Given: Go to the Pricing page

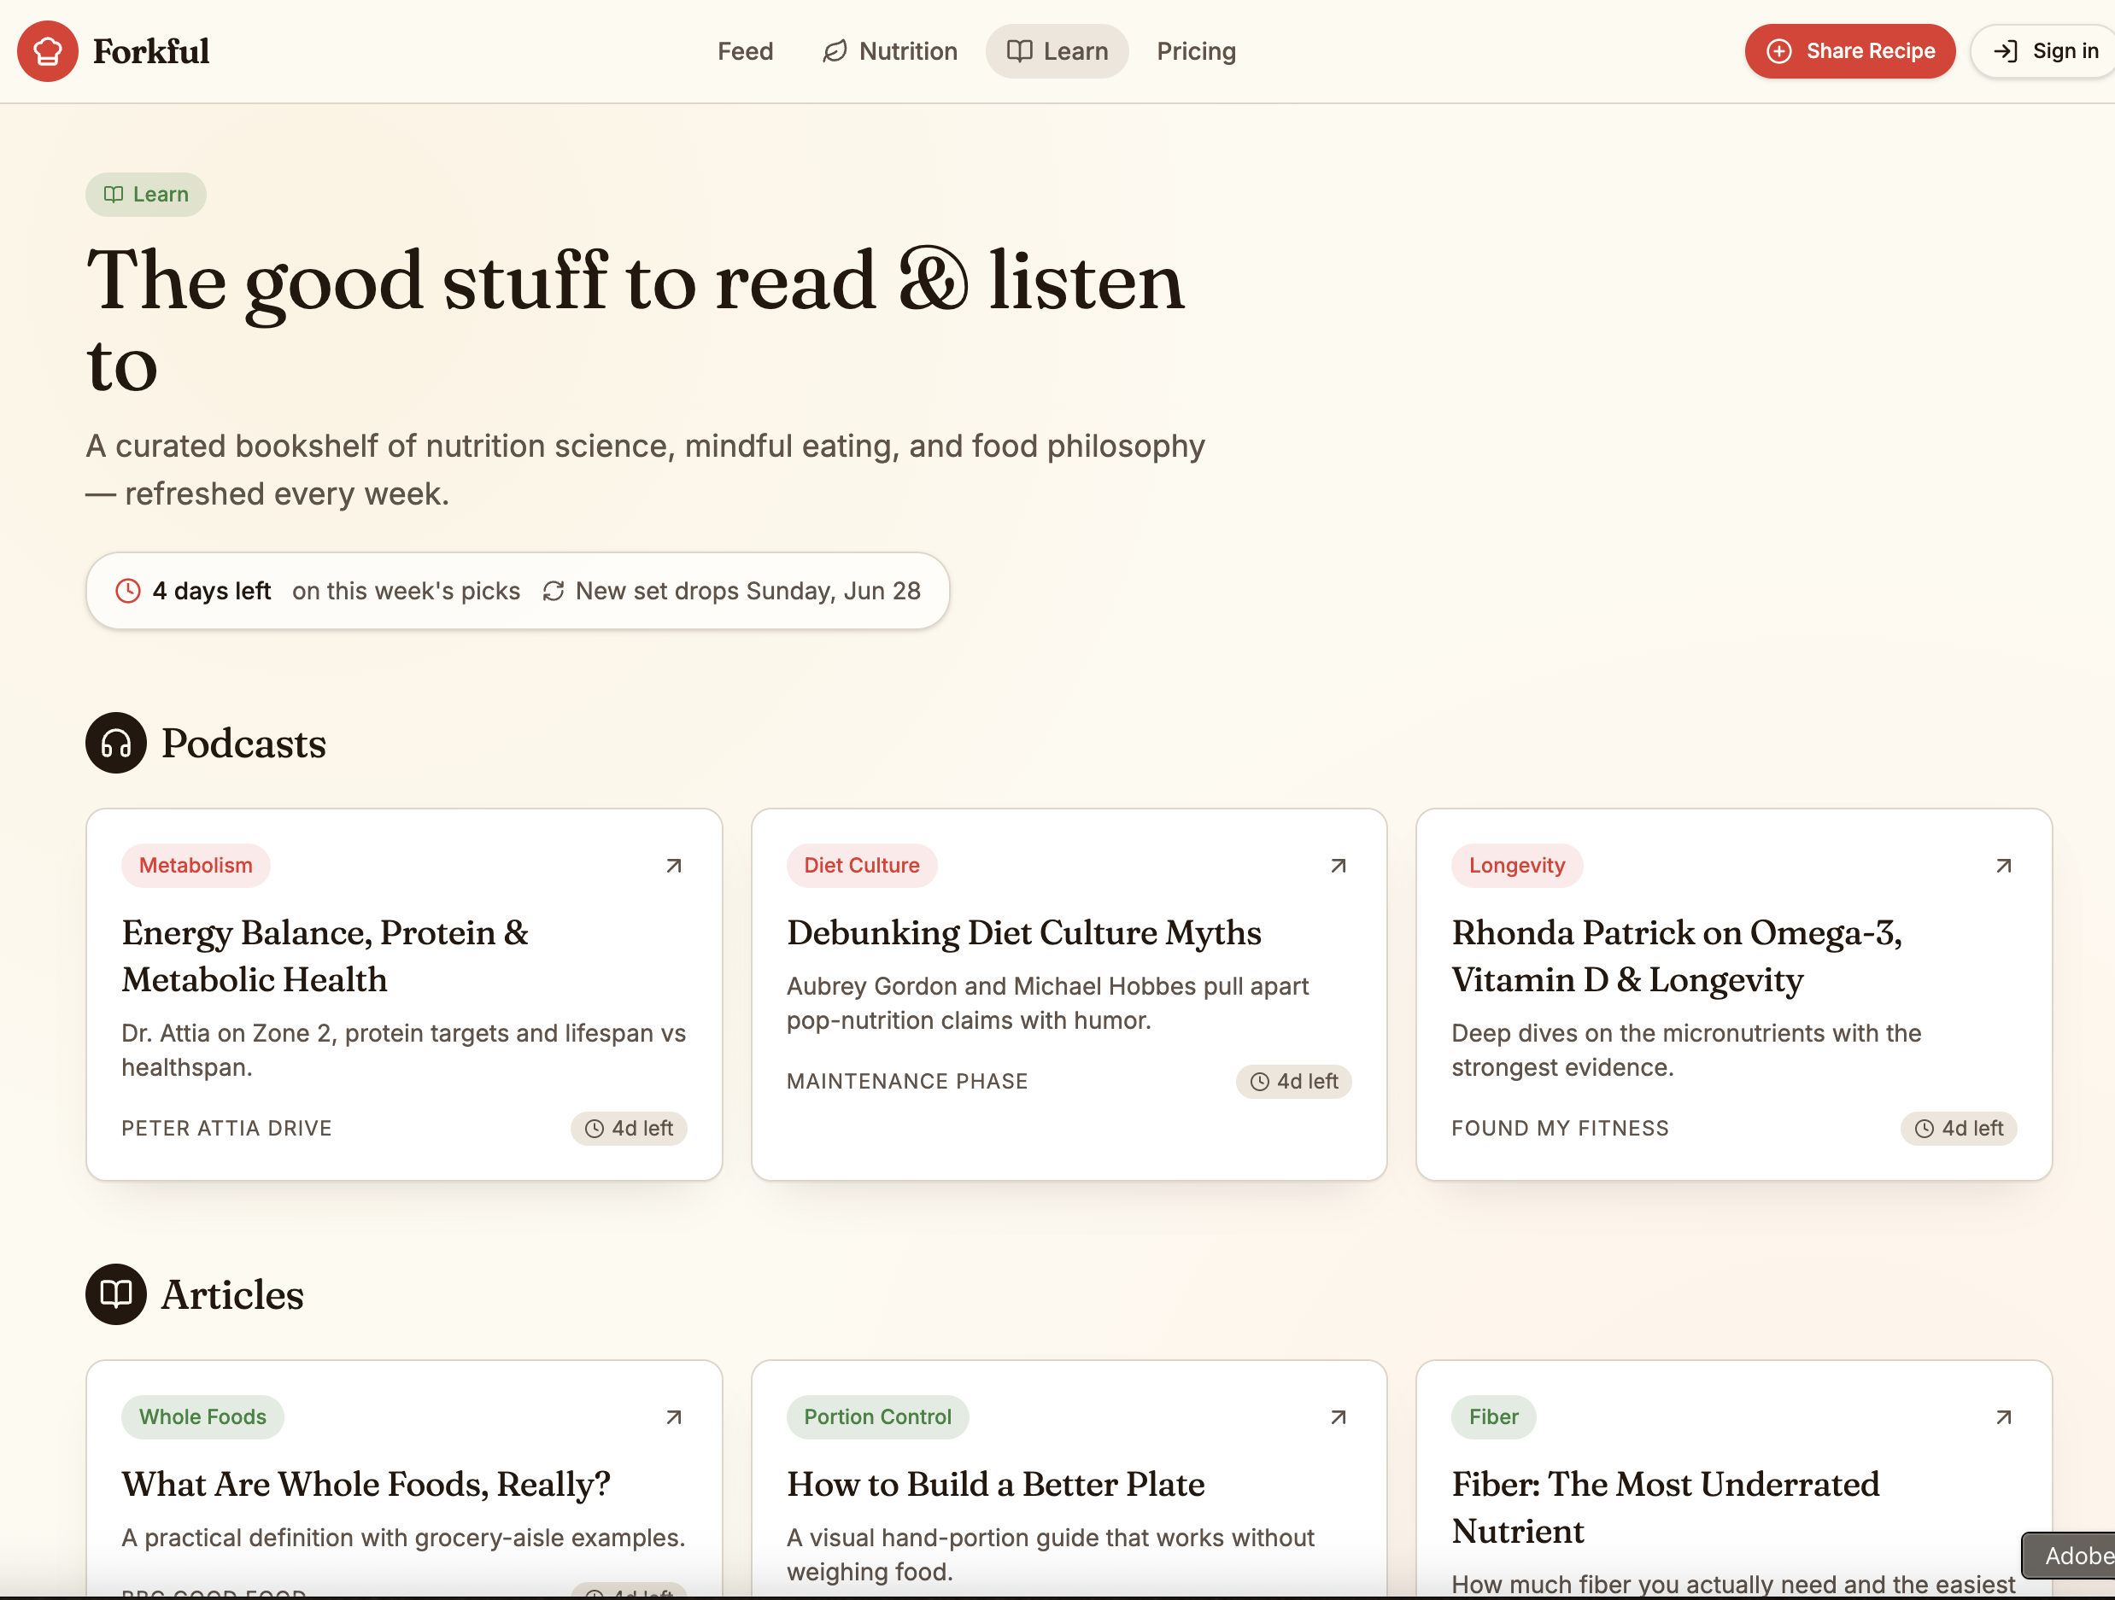Looking at the screenshot, I should click(x=1196, y=50).
